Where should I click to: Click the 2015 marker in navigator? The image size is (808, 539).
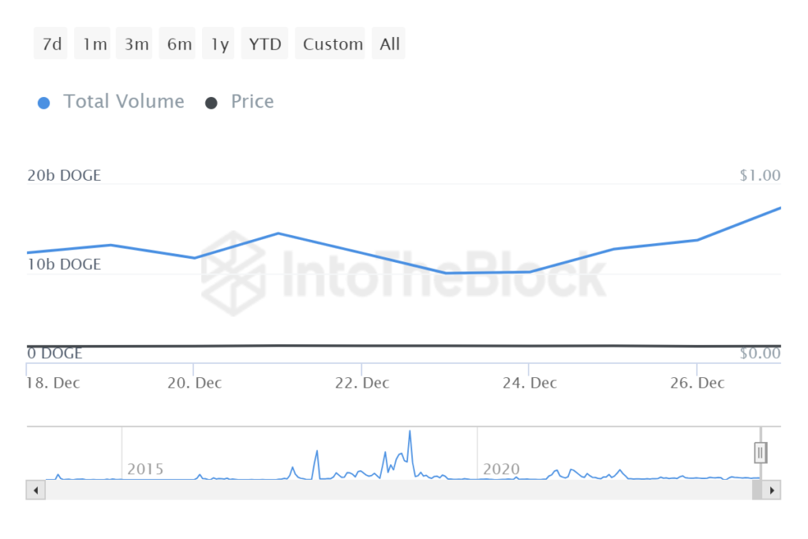[x=145, y=470]
